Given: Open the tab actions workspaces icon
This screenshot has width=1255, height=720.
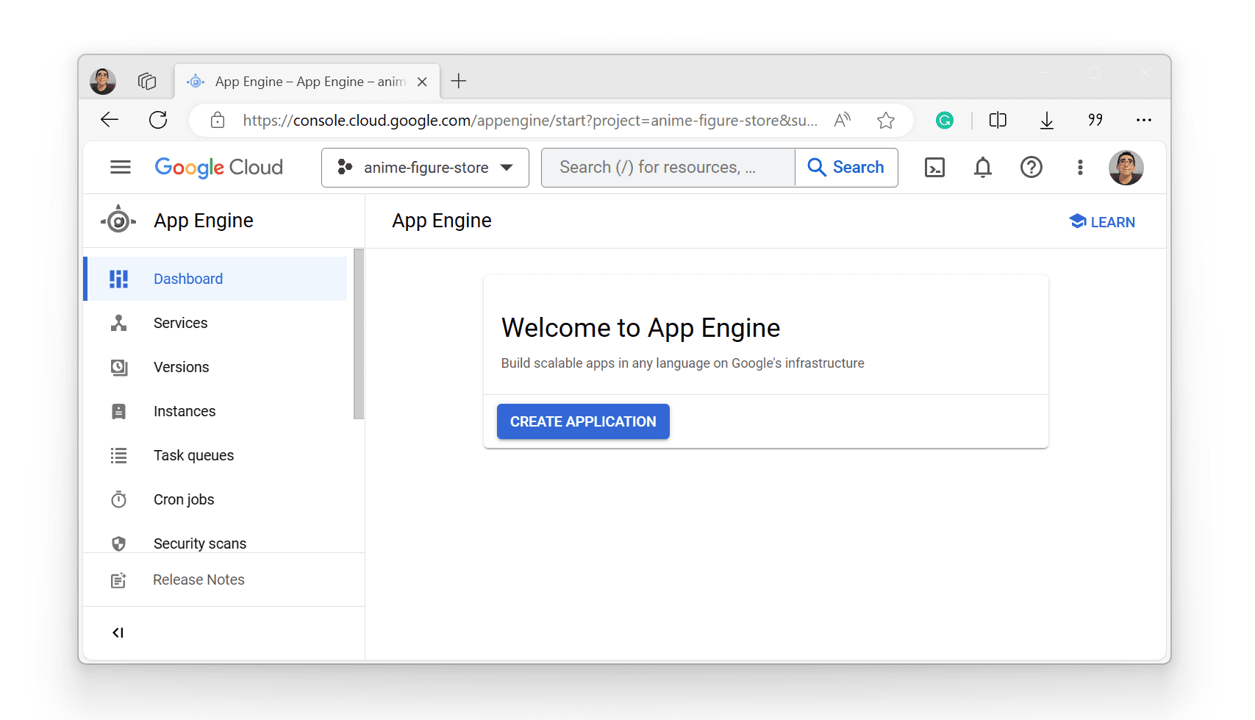Looking at the screenshot, I should point(147,81).
